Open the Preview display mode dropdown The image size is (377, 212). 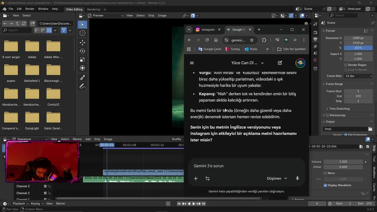pyautogui.click(x=105, y=15)
